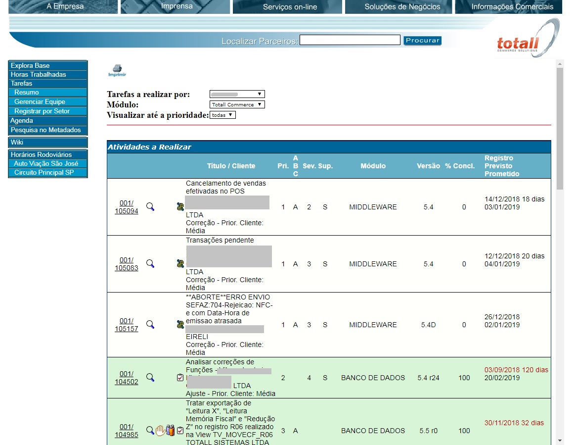Screen dimensions: 575x445
Task: Click the bug icon on task 105094
Action: [180, 207]
